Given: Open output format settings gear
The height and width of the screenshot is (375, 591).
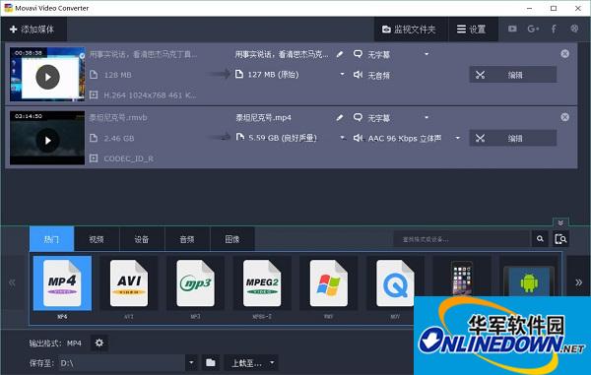Looking at the screenshot, I should [x=99, y=343].
